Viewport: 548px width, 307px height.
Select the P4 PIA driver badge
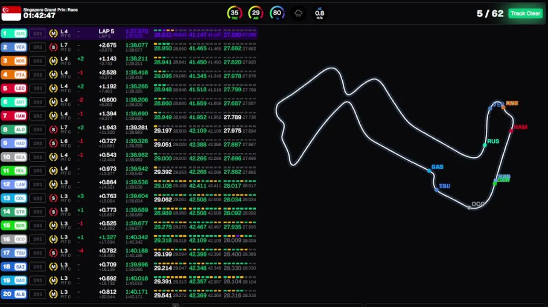[x=14, y=75]
